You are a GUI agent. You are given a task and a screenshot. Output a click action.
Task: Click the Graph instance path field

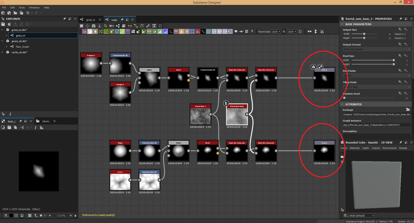pyautogui.click(x=377, y=125)
